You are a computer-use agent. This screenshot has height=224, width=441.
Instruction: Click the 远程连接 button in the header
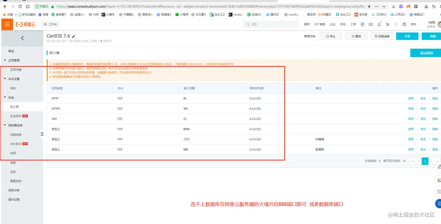click(382, 36)
